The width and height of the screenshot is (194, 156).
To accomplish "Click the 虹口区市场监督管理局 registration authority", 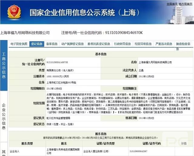I will point(58,118).
